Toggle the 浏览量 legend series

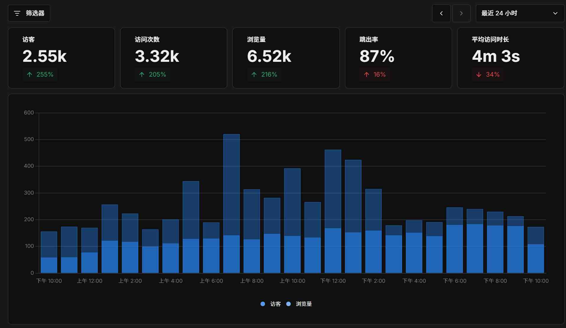pos(304,304)
